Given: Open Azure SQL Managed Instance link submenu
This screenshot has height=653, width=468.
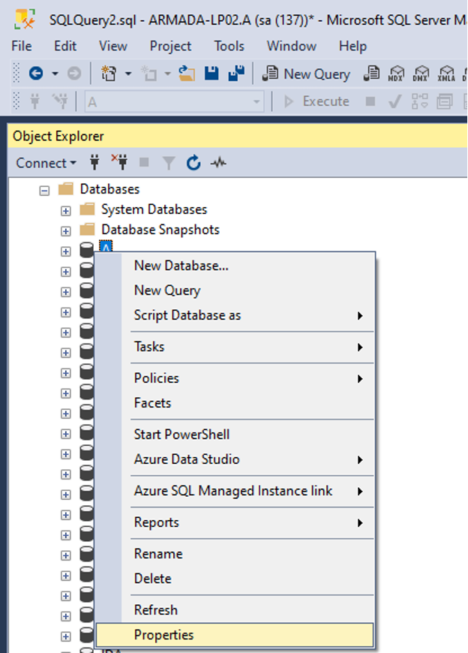Looking at the screenshot, I should pos(235,491).
